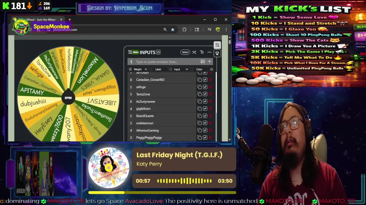This screenshot has width=366, height=205.
Task: Delete the BeardQuests entry
Action: pyautogui.click(x=211, y=116)
